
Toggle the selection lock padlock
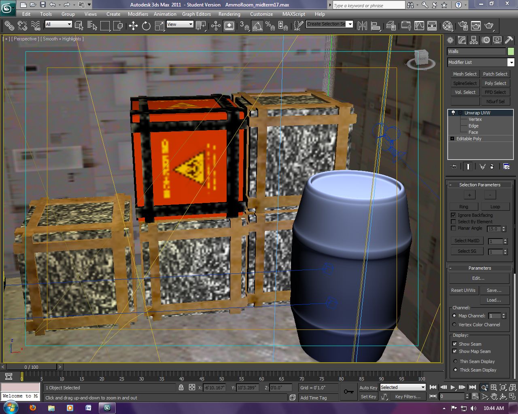(181, 387)
